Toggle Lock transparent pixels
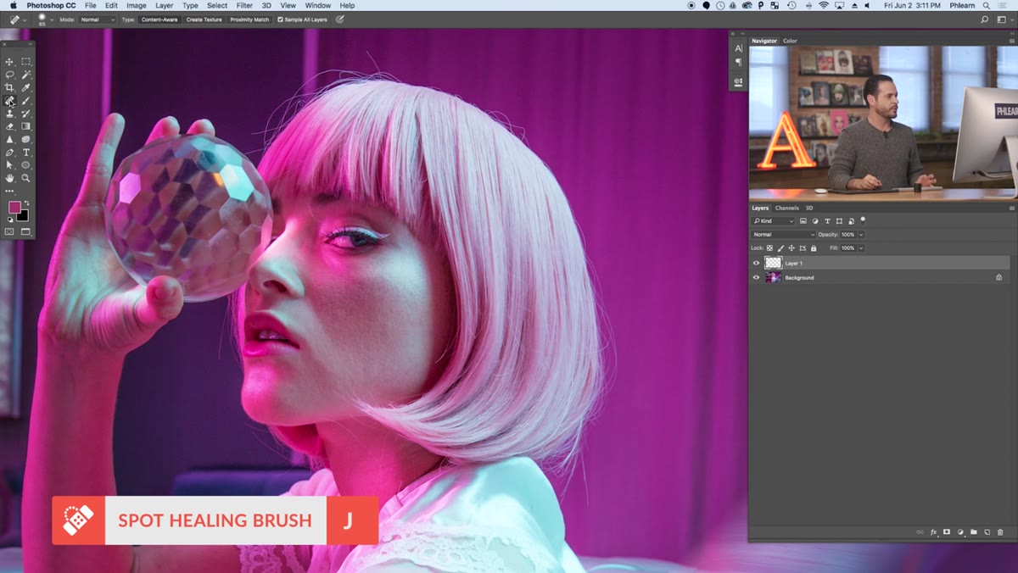The width and height of the screenshot is (1018, 573). 770,248
